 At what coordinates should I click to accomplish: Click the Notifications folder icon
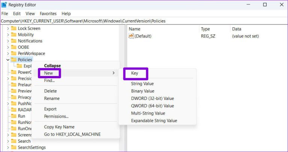point(14,41)
